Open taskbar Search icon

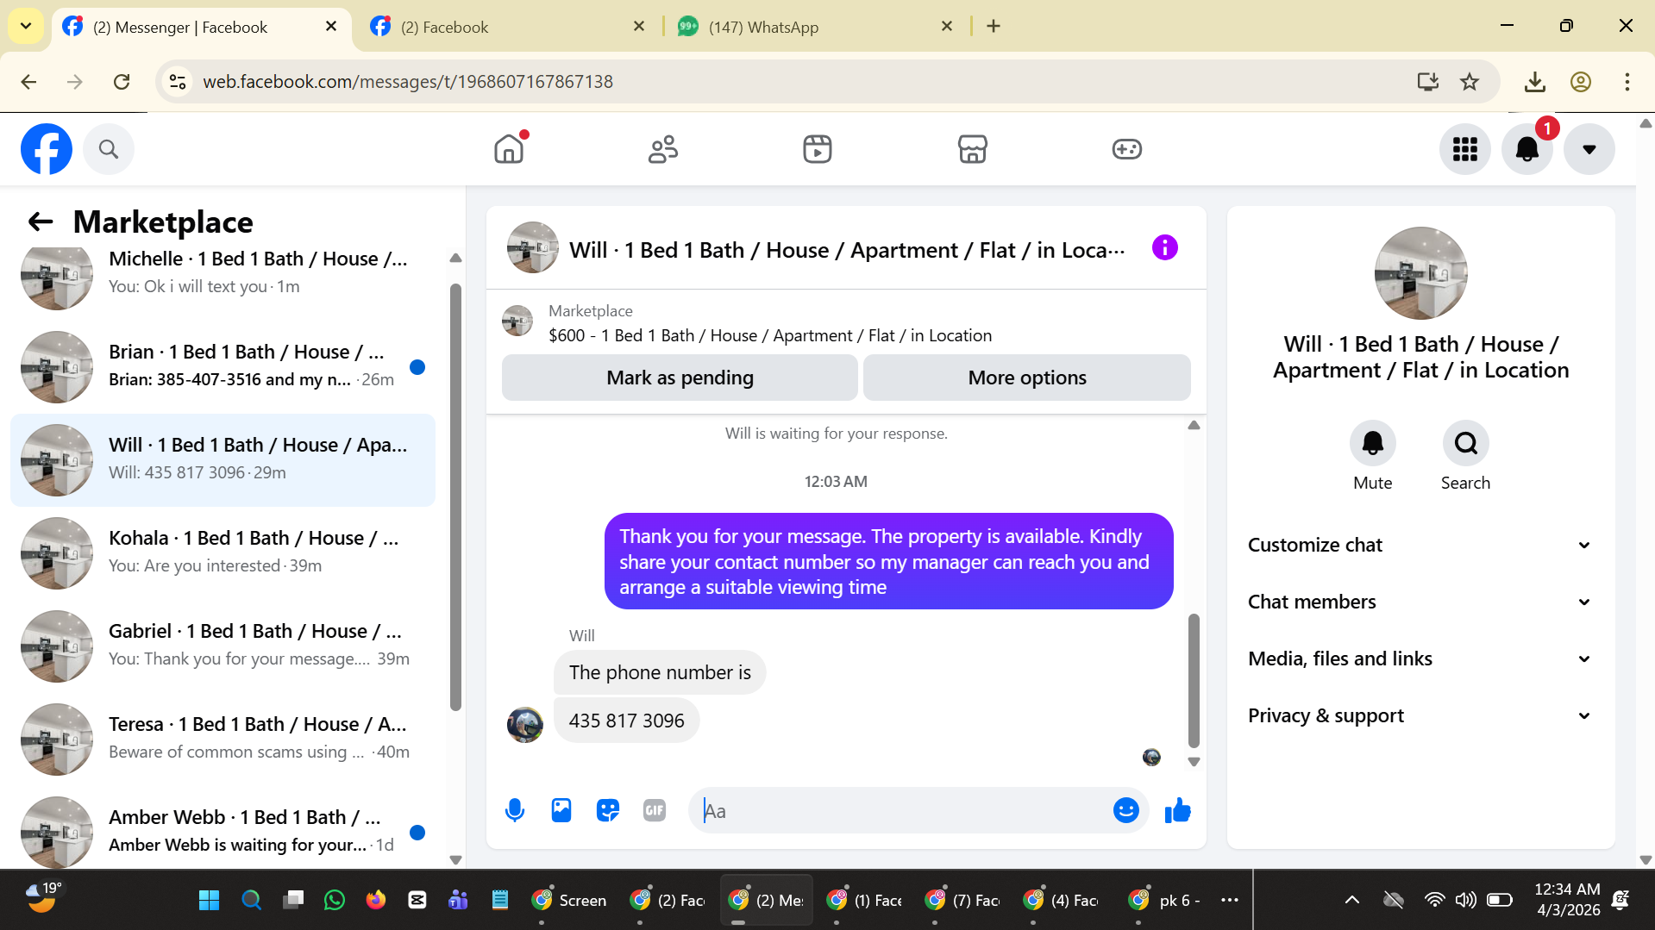[251, 900]
